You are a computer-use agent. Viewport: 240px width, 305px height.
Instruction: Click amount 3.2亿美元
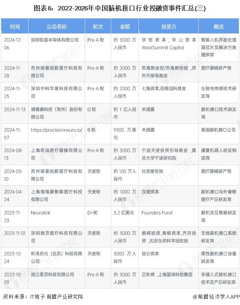[124, 213]
